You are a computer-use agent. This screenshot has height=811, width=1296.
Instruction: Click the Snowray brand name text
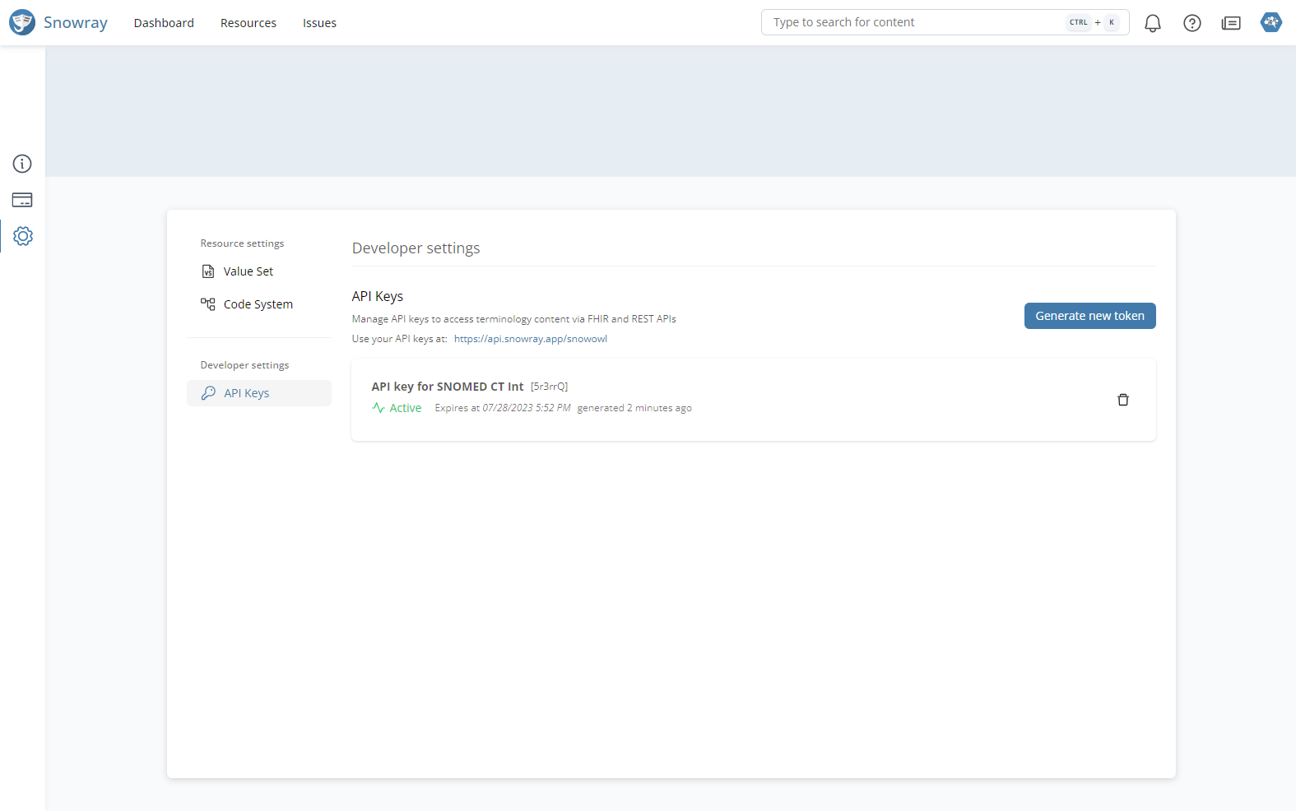(76, 23)
